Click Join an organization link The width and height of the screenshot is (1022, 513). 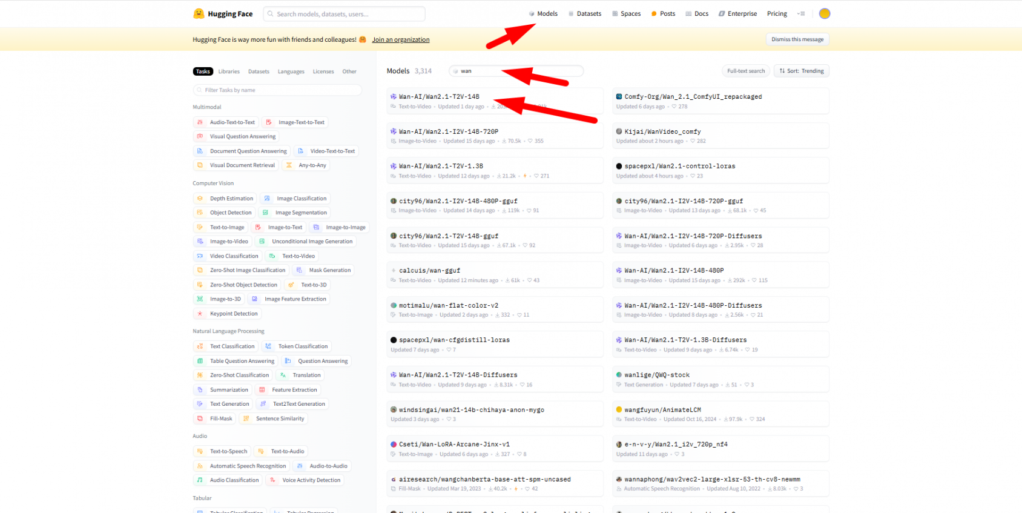click(401, 40)
